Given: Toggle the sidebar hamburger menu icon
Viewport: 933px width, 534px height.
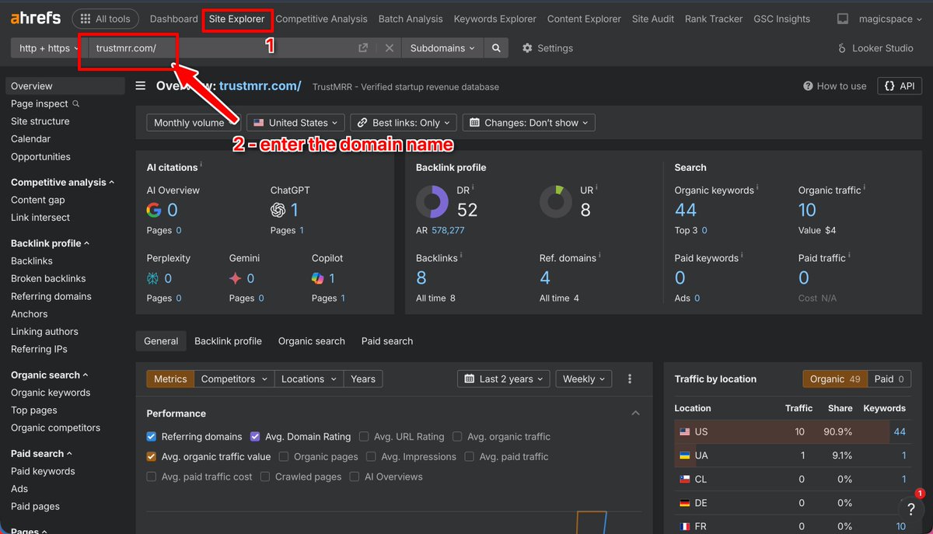Looking at the screenshot, I should tap(141, 86).
